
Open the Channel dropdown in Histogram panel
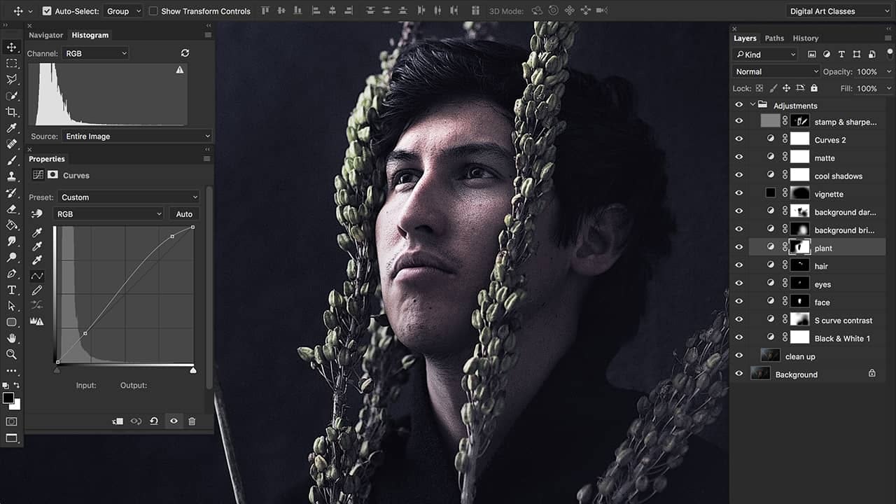[x=94, y=53]
